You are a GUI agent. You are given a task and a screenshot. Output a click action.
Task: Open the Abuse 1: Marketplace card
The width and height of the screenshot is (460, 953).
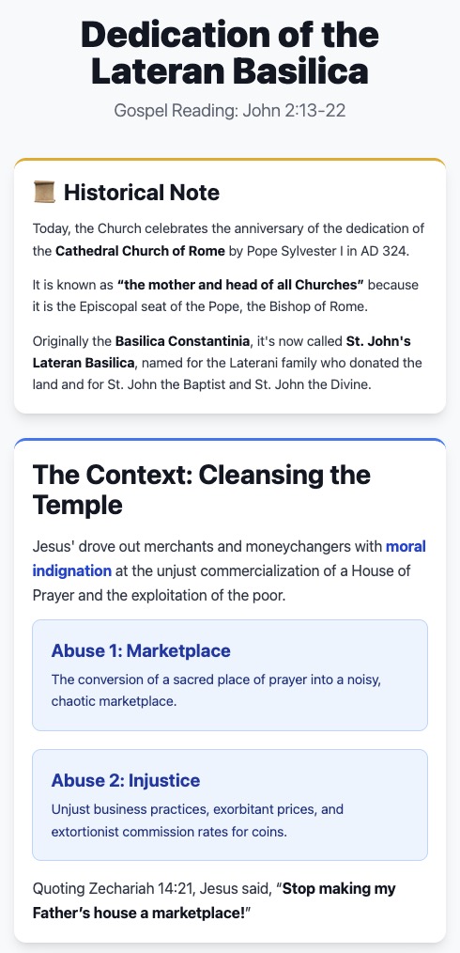[x=230, y=675]
